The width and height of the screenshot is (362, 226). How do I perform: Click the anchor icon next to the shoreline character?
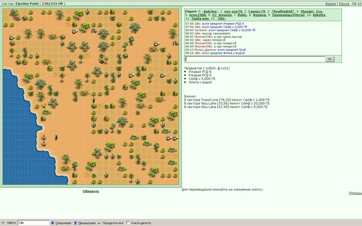coord(44,138)
